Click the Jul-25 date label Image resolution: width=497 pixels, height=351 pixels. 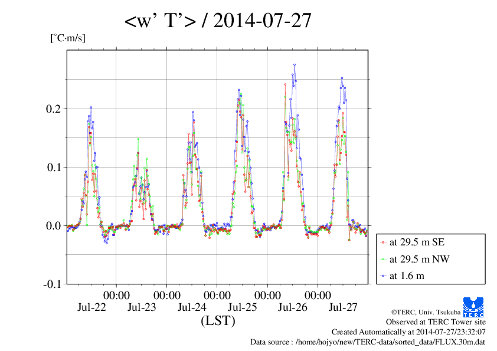(243, 307)
